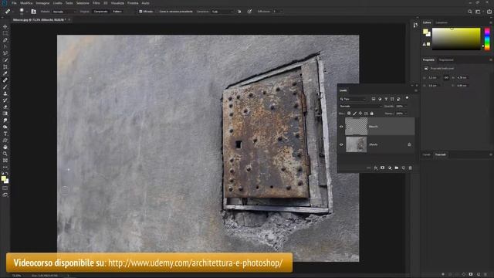This screenshot has height=278, width=494.
Task: Switch to the Canali tab
Action: click(427, 154)
